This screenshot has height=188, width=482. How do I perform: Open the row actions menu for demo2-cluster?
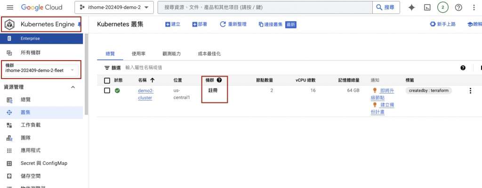click(x=470, y=91)
